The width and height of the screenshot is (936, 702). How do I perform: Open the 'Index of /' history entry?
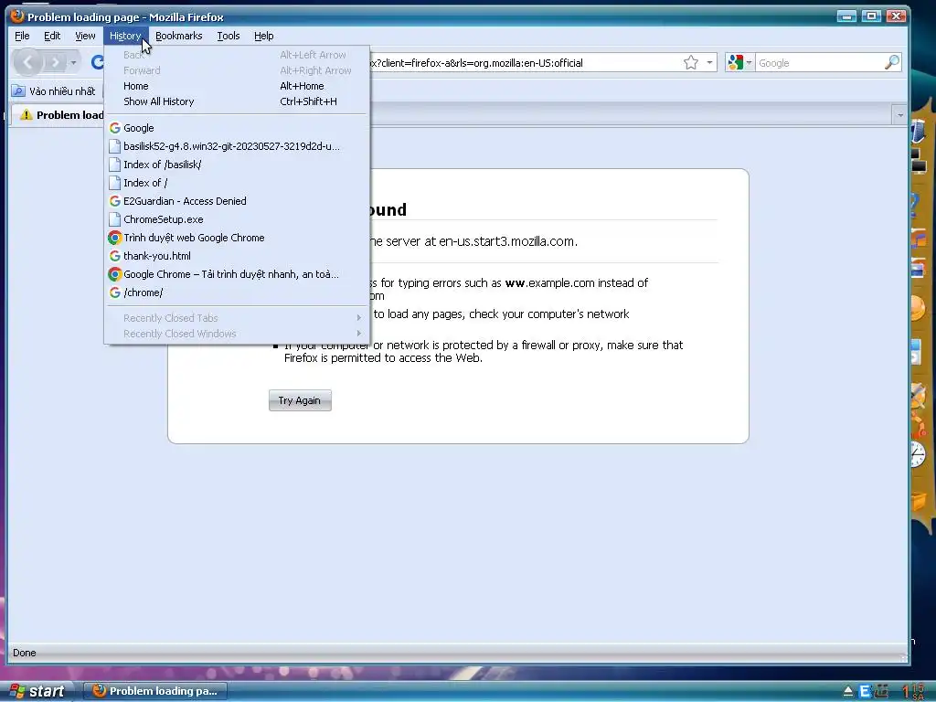(x=237, y=183)
